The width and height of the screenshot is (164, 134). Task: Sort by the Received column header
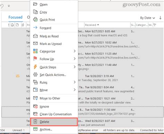pyautogui.click(x=92, y=25)
